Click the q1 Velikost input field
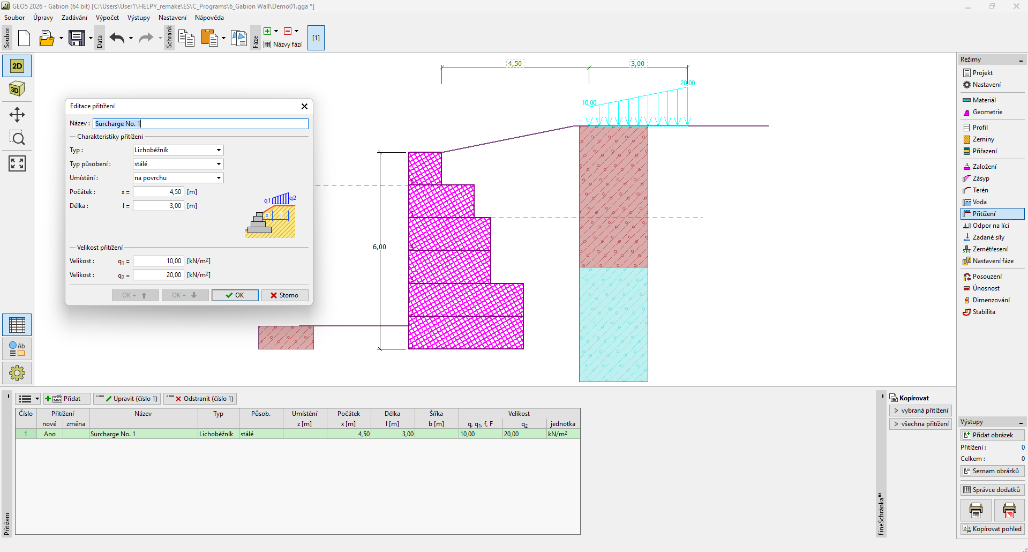The height and width of the screenshot is (552, 1028). tap(159, 261)
